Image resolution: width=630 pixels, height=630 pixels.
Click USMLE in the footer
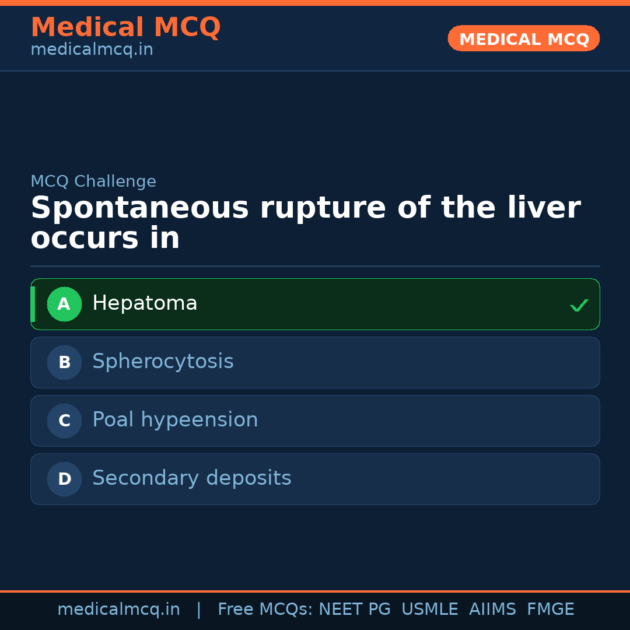(x=429, y=610)
